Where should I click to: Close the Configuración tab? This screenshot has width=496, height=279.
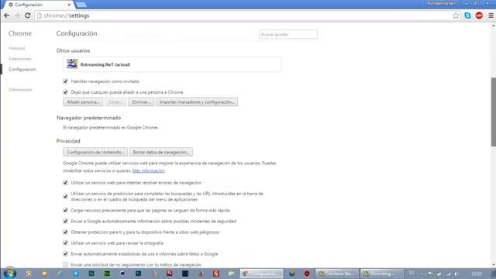(69, 5)
